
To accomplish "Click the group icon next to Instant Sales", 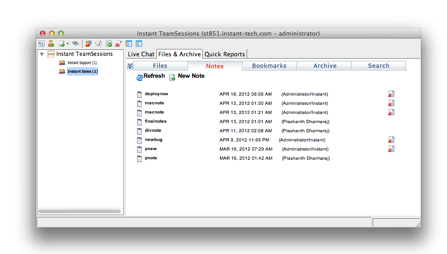I will (x=62, y=71).
